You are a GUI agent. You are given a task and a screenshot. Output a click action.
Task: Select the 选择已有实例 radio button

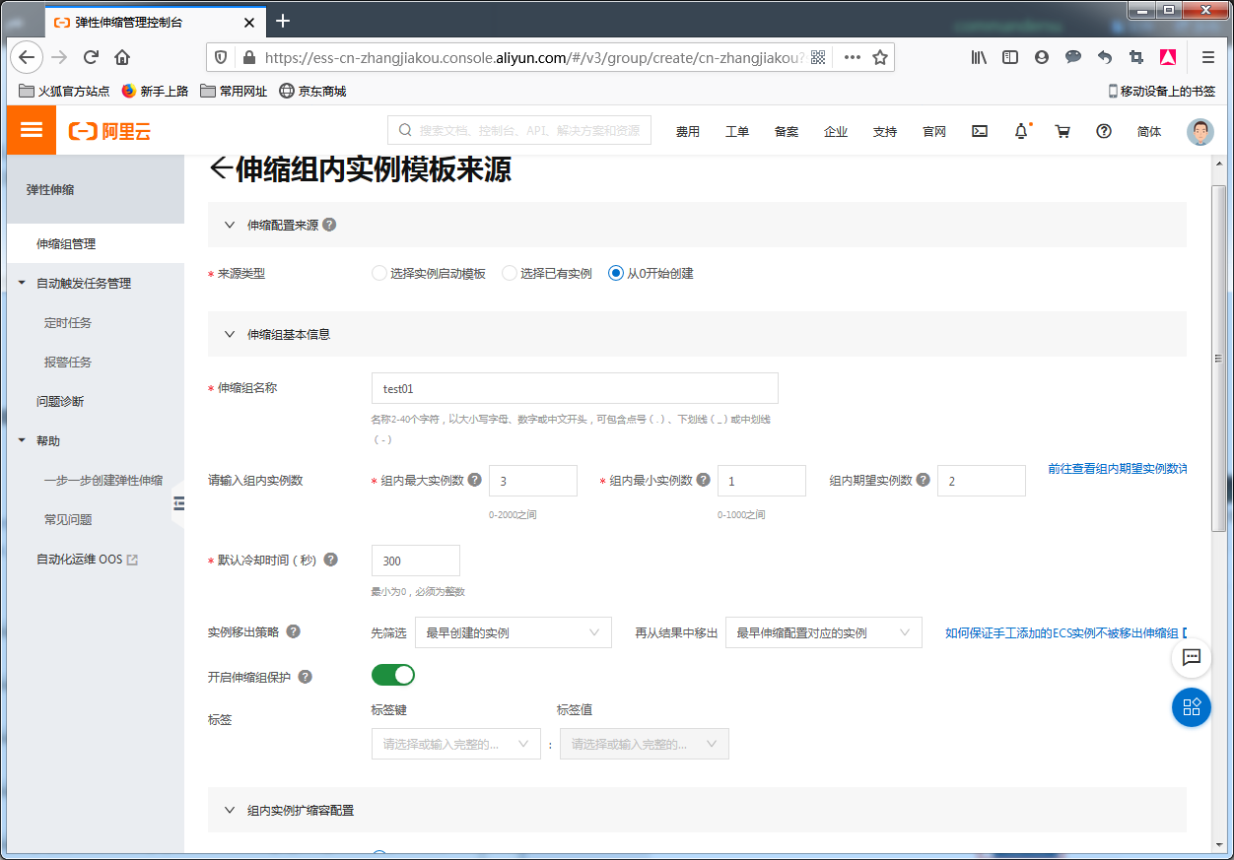[510, 274]
